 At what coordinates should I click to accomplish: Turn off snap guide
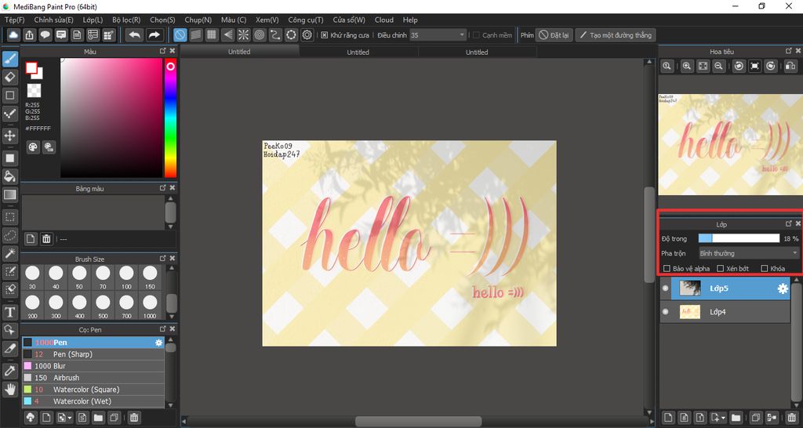180,34
